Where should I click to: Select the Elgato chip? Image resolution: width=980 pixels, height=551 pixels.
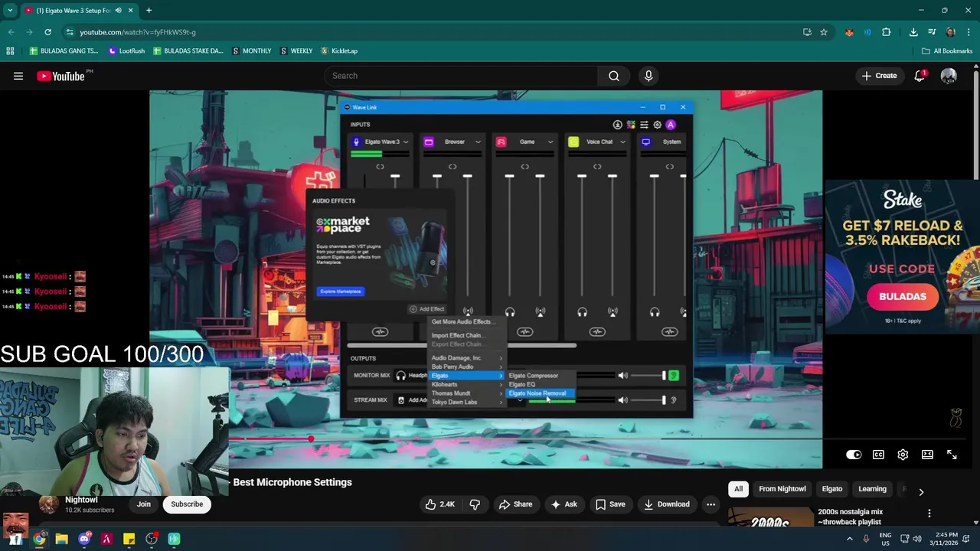point(832,489)
